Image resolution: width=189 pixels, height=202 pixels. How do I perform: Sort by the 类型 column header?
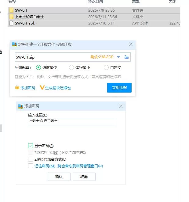[x=136, y=2]
